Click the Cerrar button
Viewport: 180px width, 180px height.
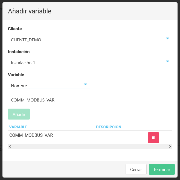pos(136,169)
